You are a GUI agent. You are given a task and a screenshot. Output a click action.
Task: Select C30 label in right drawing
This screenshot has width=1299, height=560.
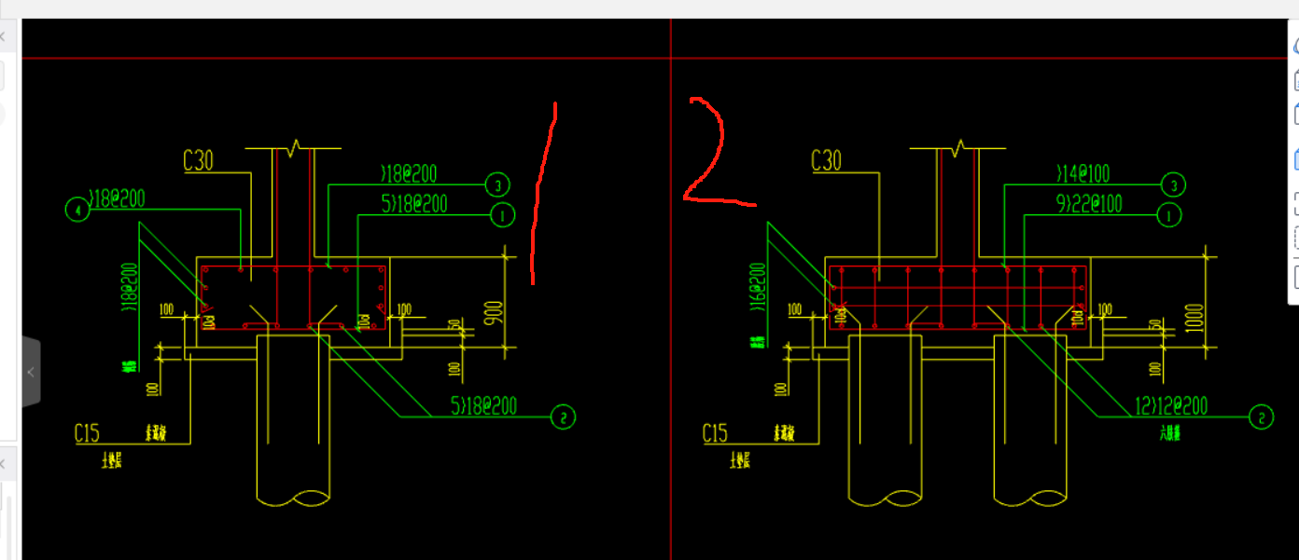[826, 161]
